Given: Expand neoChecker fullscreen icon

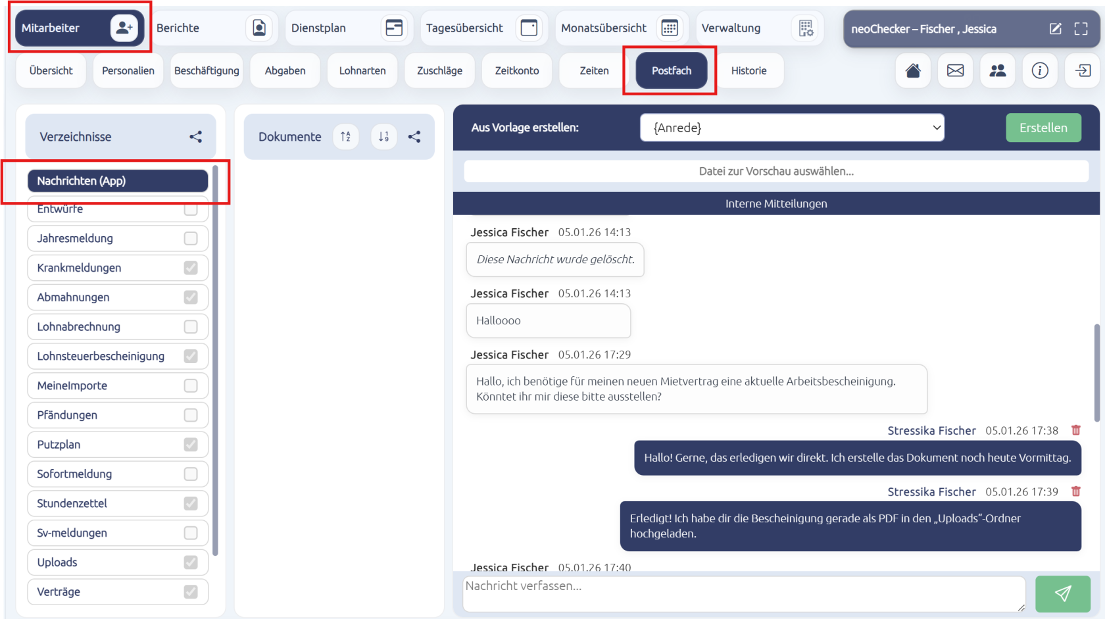Looking at the screenshot, I should pos(1081,29).
